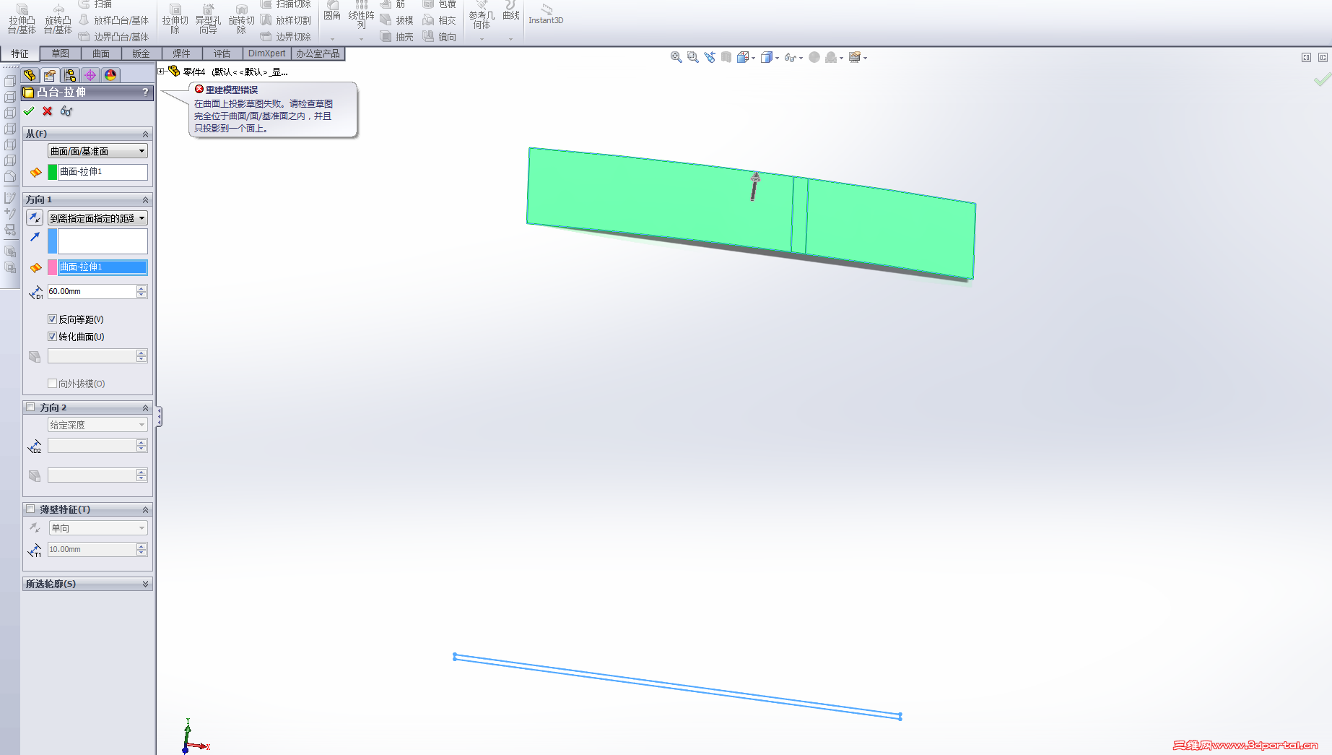The height and width of the screenshot is (755, 1332).
Task: Switch to the 评估 tab
Action: pyautogui.click(x=222, y=53)
